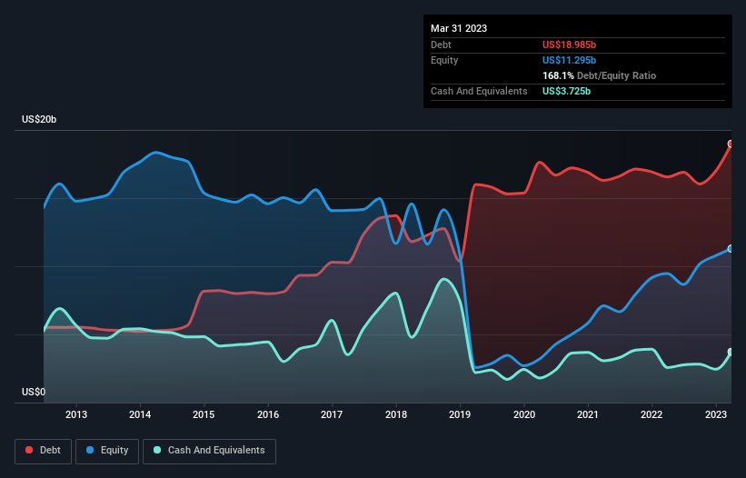The width and height of the screenshot is (746, 478).
Task: Toggle the Equity legend button
Action: tap(107, 451)
